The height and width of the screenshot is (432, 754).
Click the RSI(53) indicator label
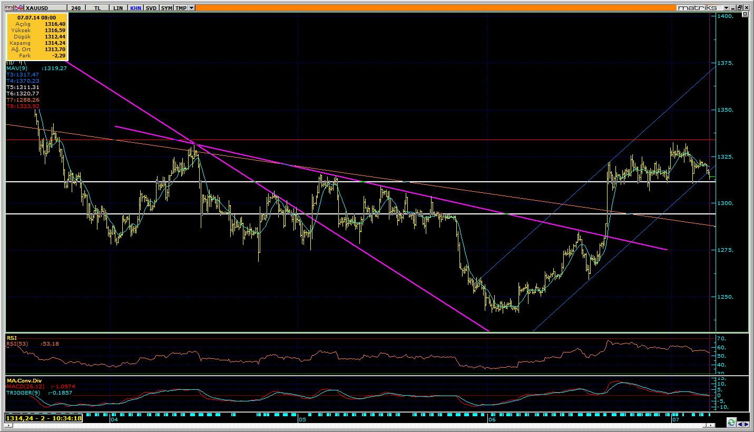click(x=17, y=344)
